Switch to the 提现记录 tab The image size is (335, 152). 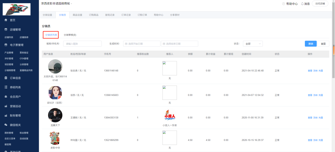(110, 15)
